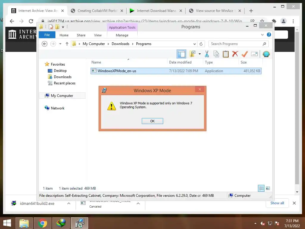The image size is (305, 229).
Task: Select My Computer in navigation pane
Action: [x=62, y=96]
